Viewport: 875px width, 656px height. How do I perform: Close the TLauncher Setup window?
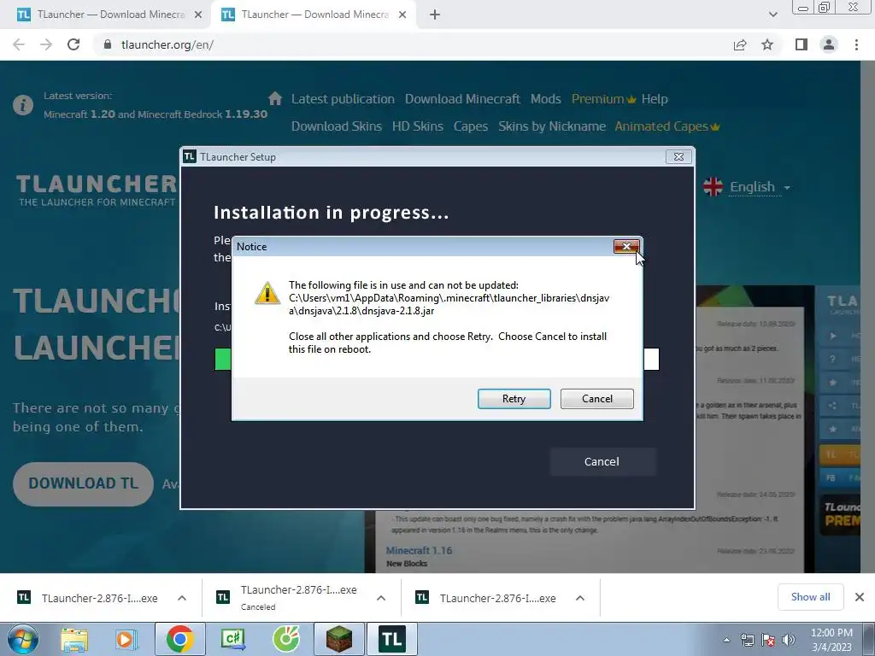point(678,157)
